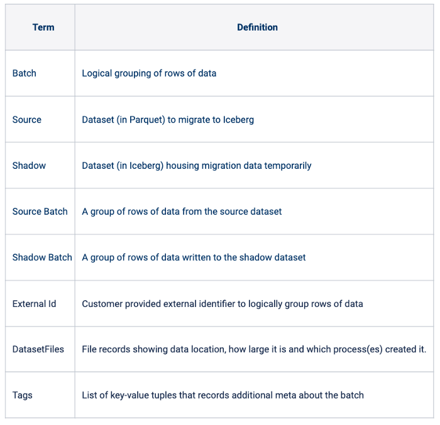The image size is (440, 425).
Task: Select the Shadow Batch term cell
Action: point(42,257)
